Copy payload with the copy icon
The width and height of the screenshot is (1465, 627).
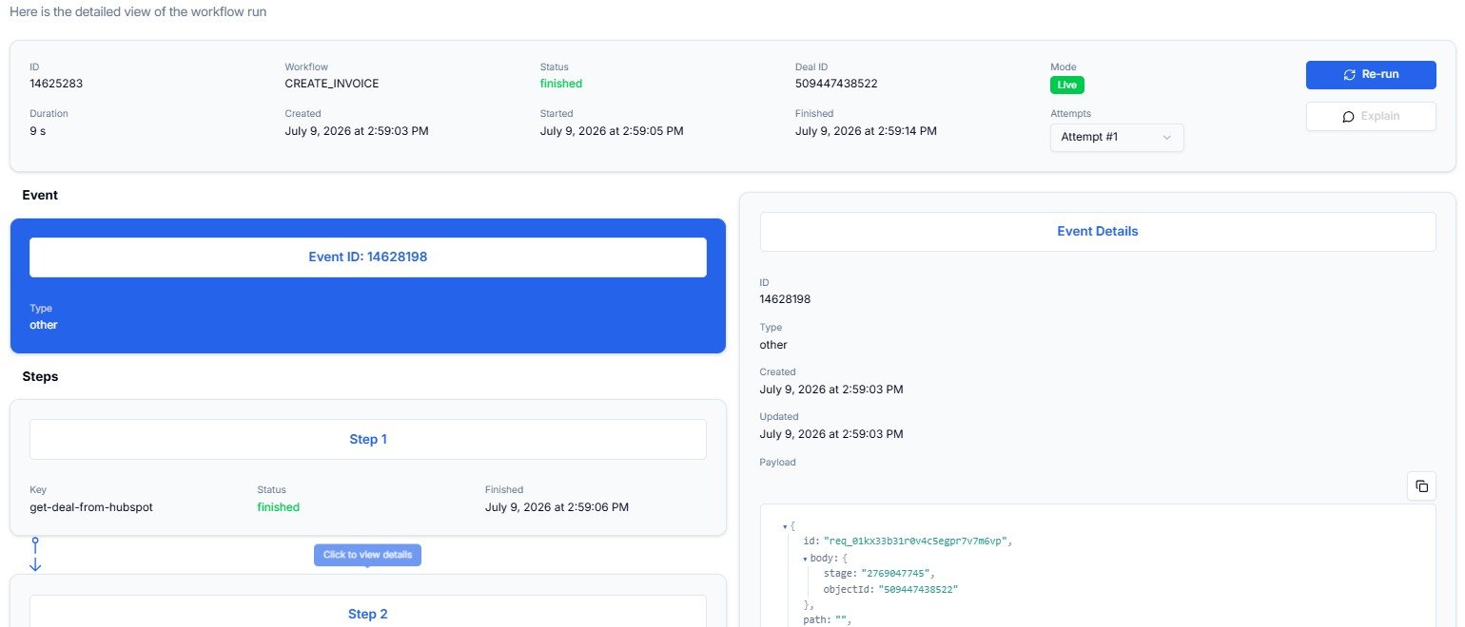pos(1421,486)
